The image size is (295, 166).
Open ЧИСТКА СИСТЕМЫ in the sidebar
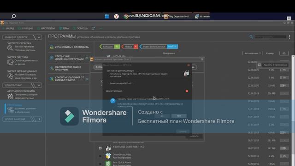[18, 57]
